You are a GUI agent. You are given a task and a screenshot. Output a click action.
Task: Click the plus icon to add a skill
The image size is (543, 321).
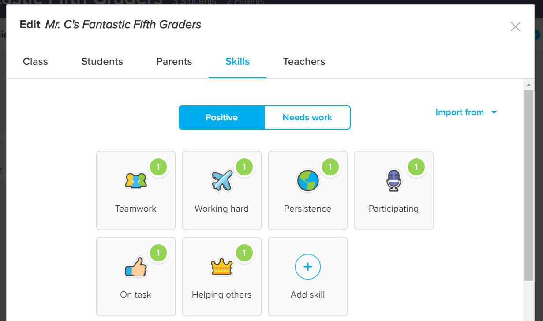coord(307,266)
